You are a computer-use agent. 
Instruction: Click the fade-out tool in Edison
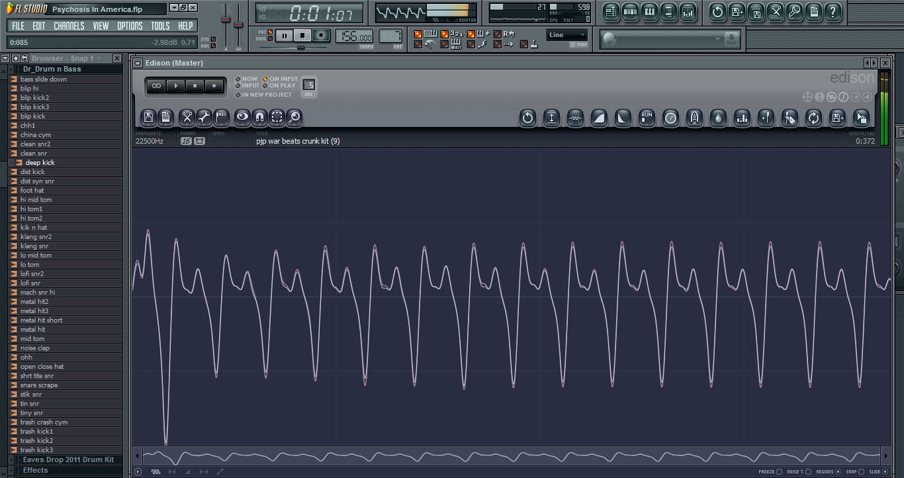pyautogui.click(x=622, y=118)
